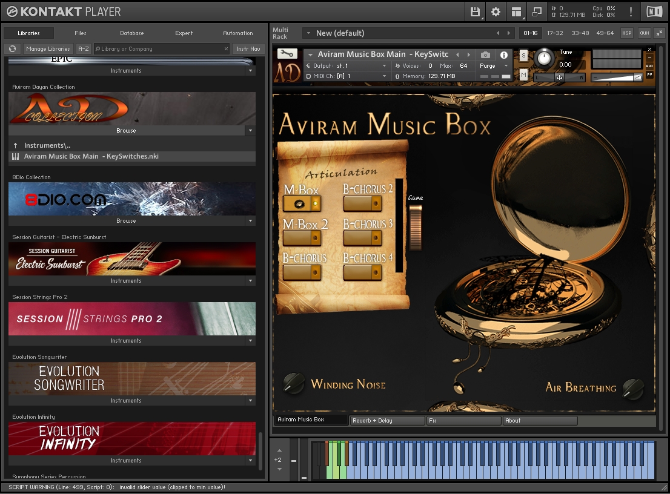Sort libraries with the A-Z button
This screenshot has height=494, width=670.
tap(84, 48)
